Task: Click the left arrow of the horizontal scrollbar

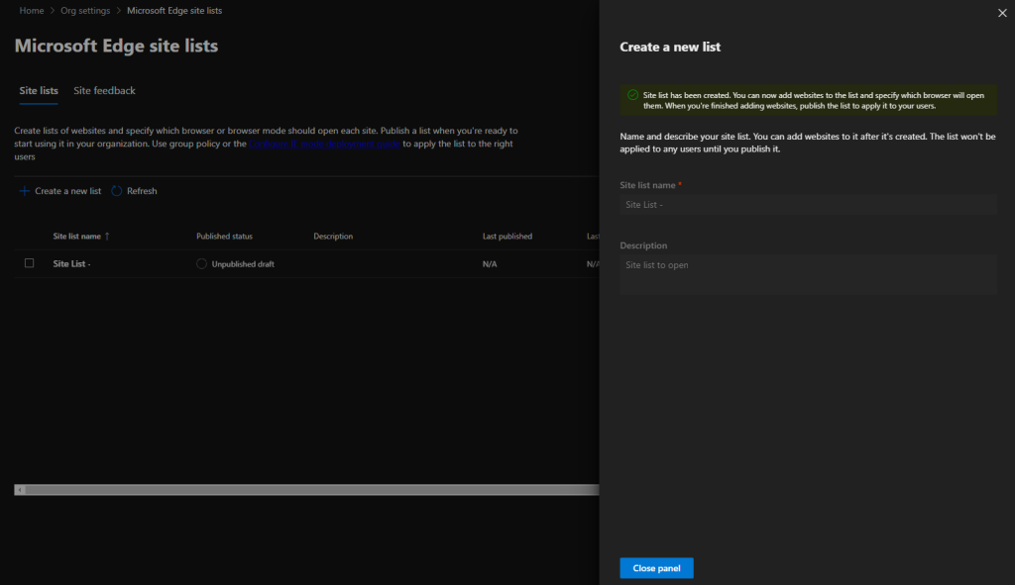Action: (20, 490)
